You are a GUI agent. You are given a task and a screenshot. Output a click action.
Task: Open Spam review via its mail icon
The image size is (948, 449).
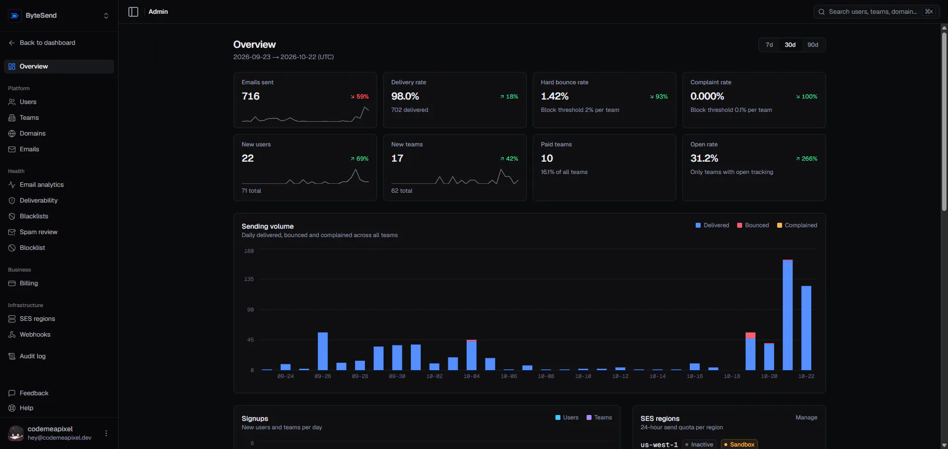coord(12,232)
